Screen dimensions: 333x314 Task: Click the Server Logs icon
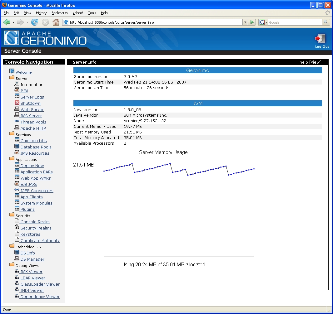17,96
